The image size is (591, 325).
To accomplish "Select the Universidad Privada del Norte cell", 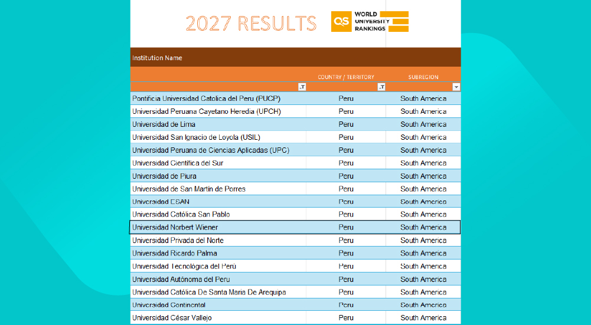I will pos(218,240).
